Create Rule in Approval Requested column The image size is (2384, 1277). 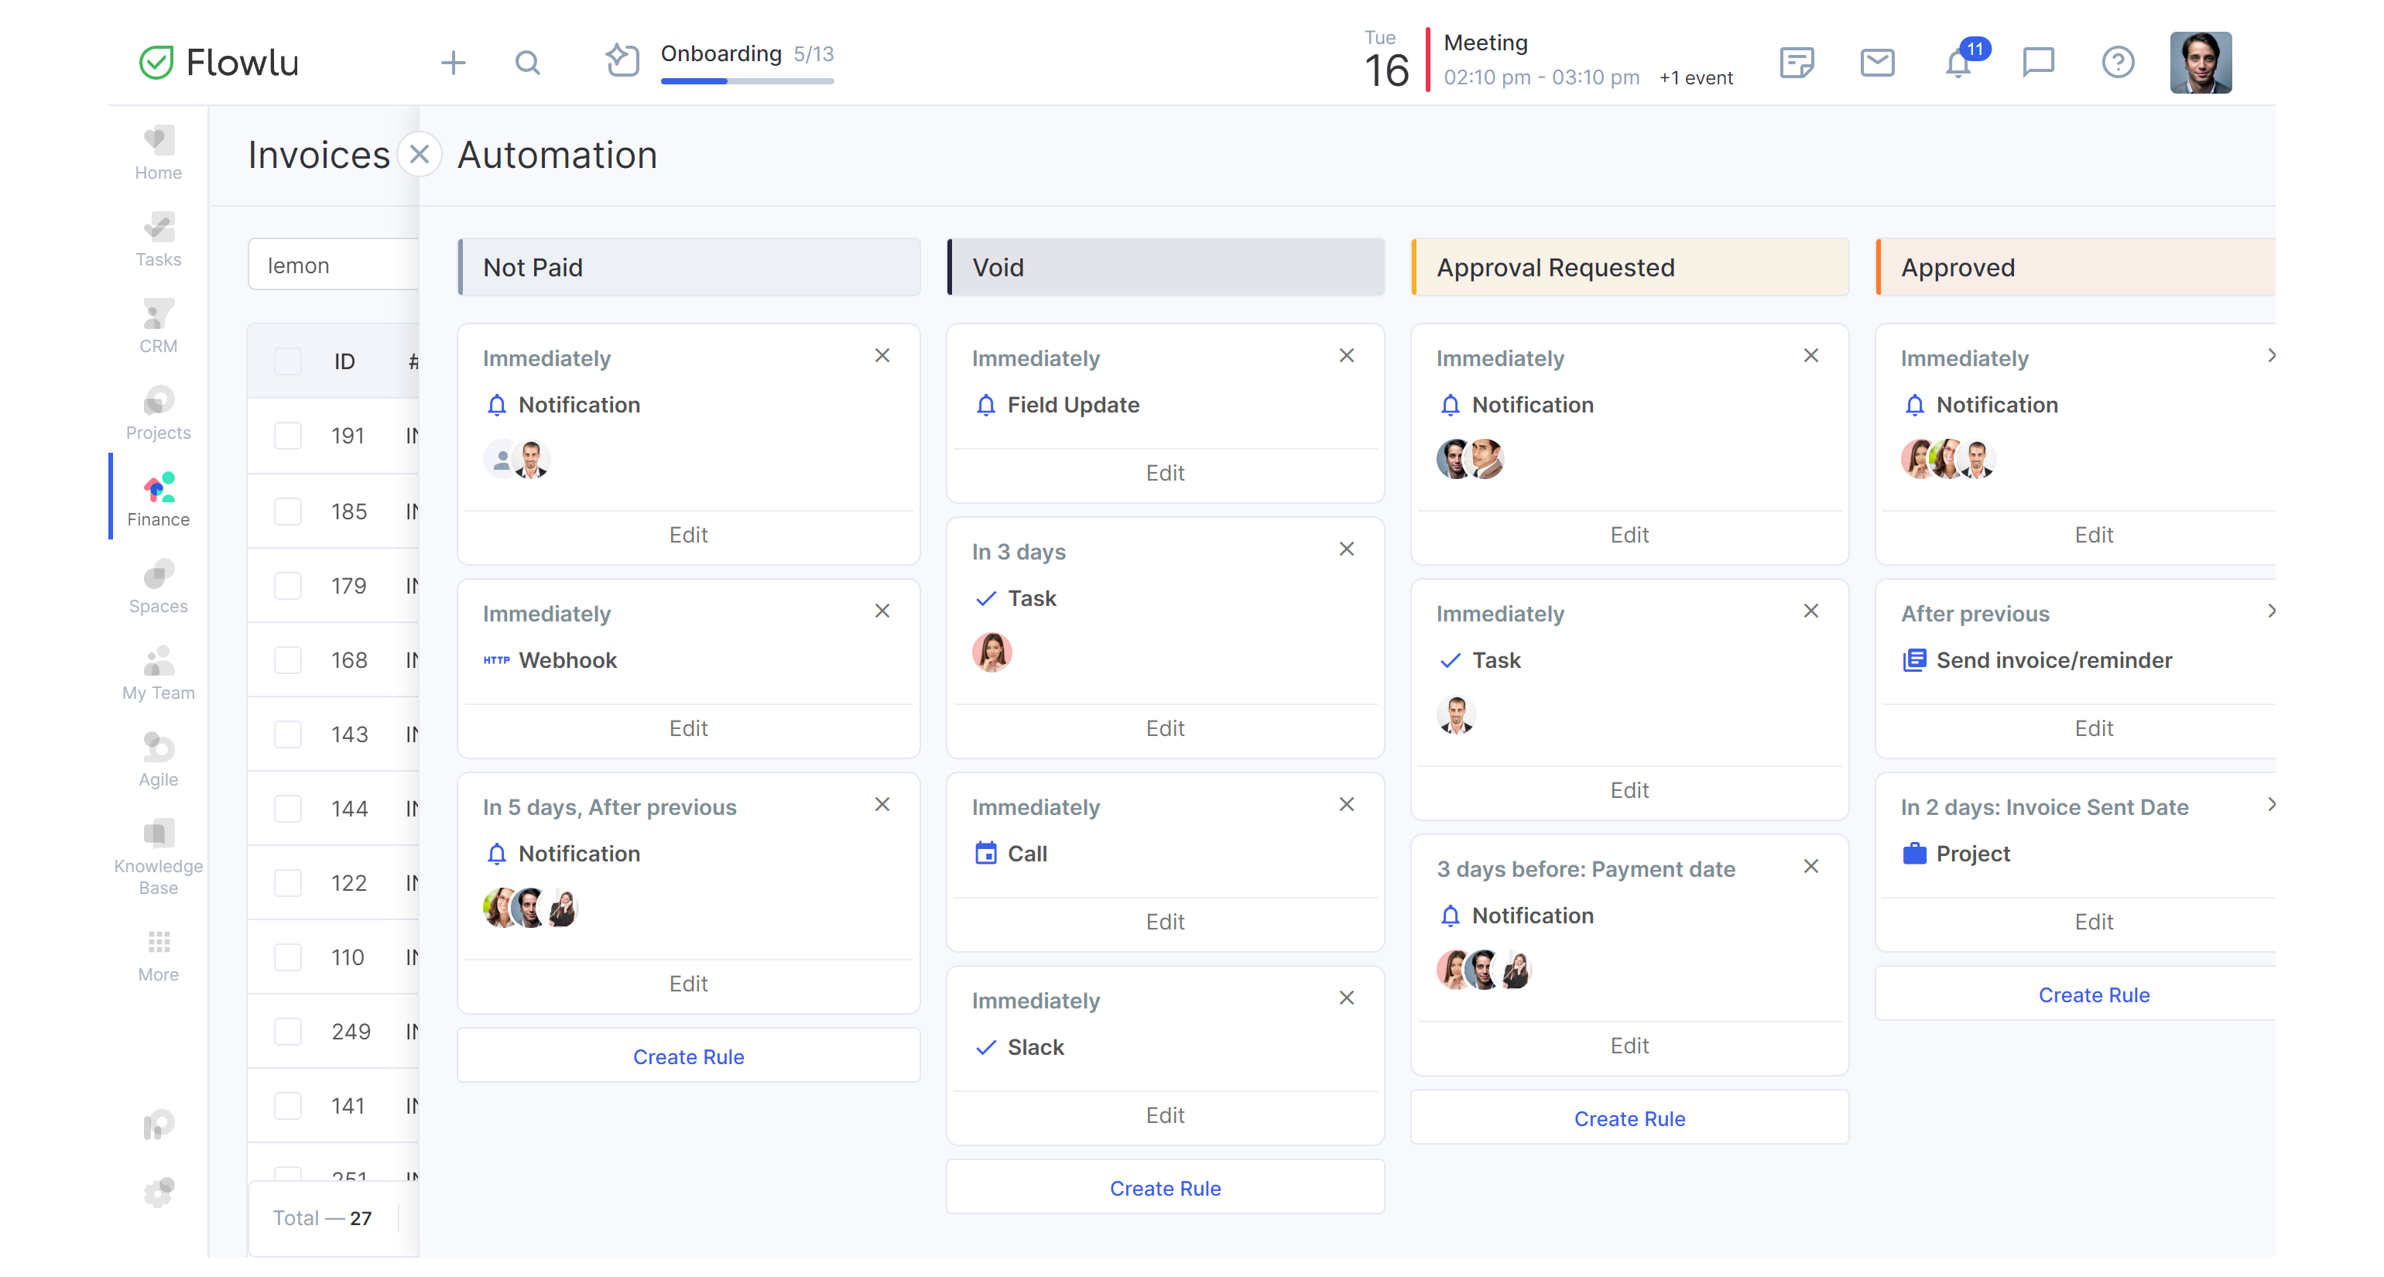click(x=1630, y=1118)
